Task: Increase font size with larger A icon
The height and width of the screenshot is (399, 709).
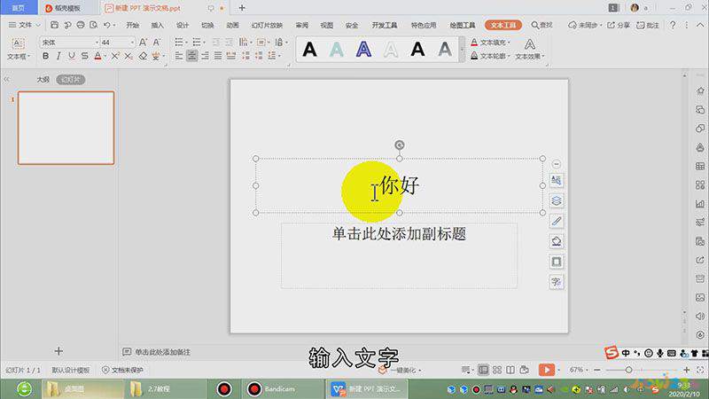Action: point(143,42)
